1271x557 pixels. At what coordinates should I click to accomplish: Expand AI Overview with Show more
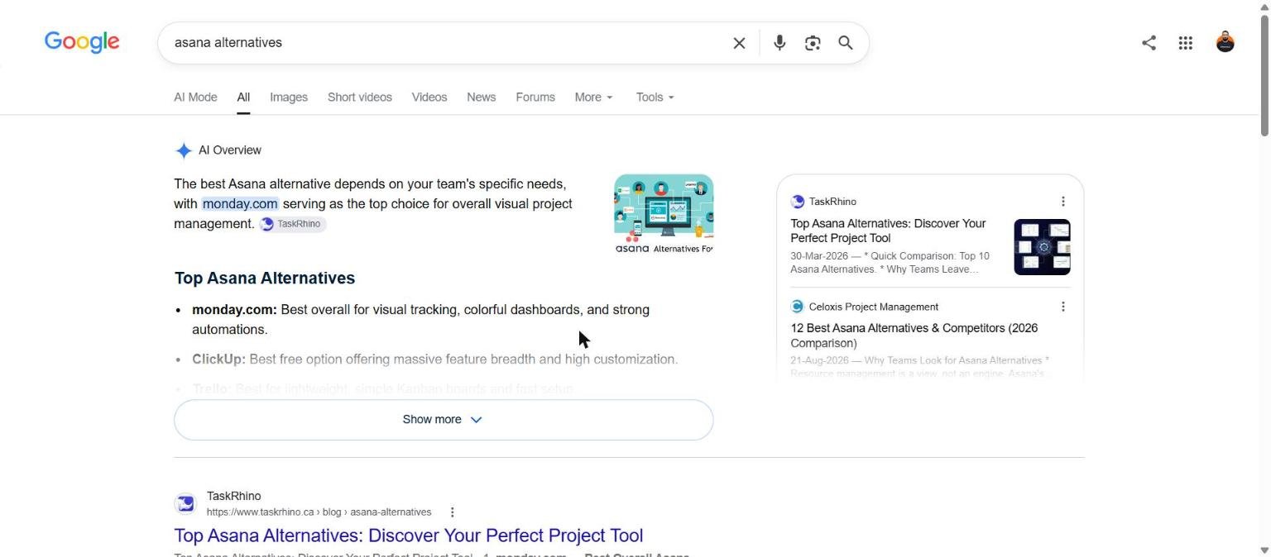coord(444,420)
